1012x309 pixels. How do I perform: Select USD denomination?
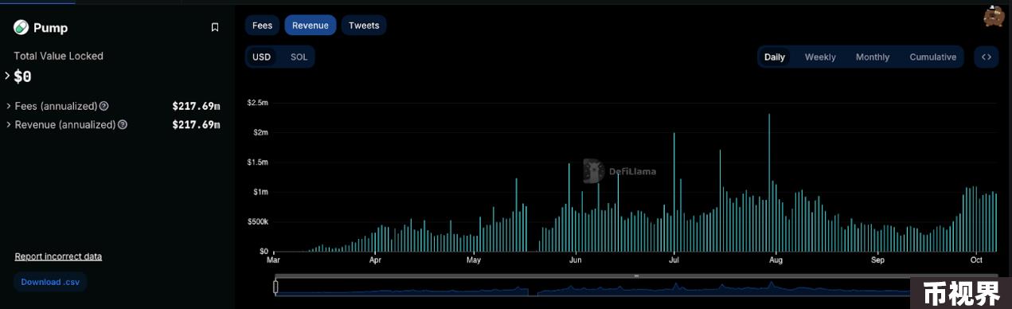pos(262,57)
